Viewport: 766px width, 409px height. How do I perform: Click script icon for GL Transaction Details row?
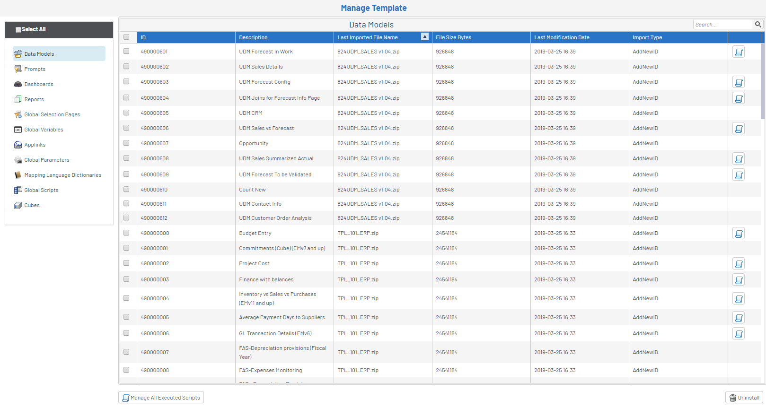tap(738, 334)
